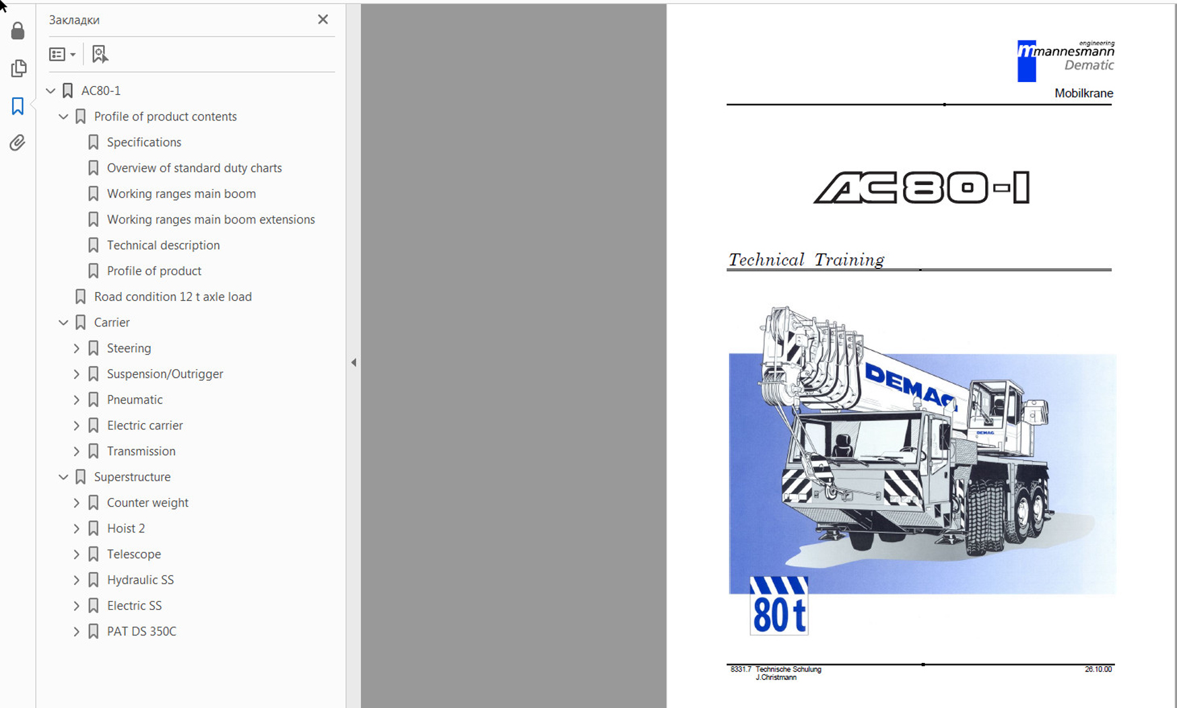Click the bookmark icon beside Hydraulic SS
The image size is (1177, 708).
point(94,579)
